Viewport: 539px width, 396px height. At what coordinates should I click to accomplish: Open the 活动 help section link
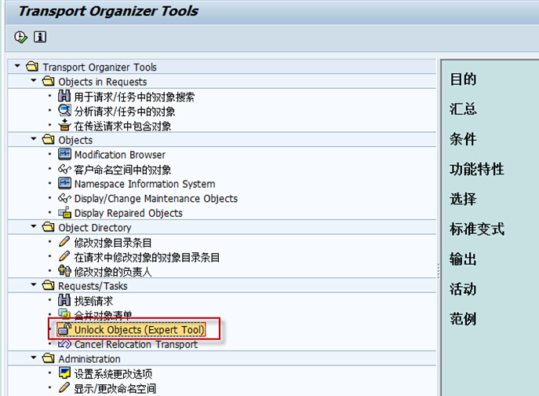tap(463, 289)
